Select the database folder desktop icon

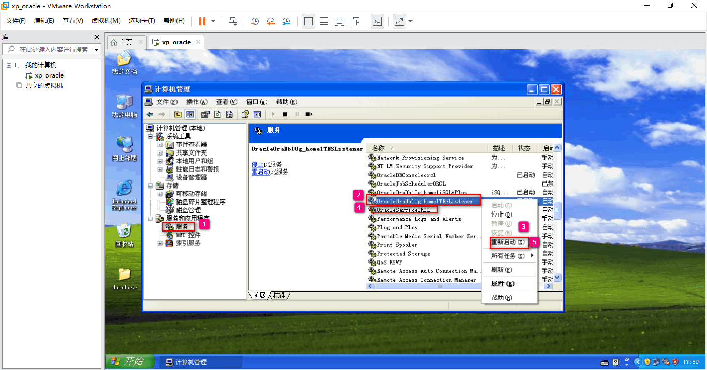(124, 279)
